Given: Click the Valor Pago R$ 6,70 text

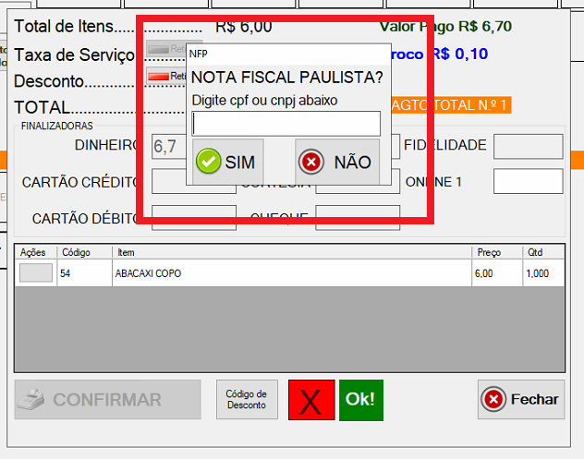Looking at the screenshot, I should pos(445,27).
